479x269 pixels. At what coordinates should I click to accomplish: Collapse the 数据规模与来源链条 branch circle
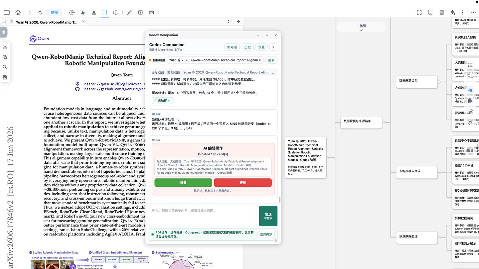tap(384, 123)
